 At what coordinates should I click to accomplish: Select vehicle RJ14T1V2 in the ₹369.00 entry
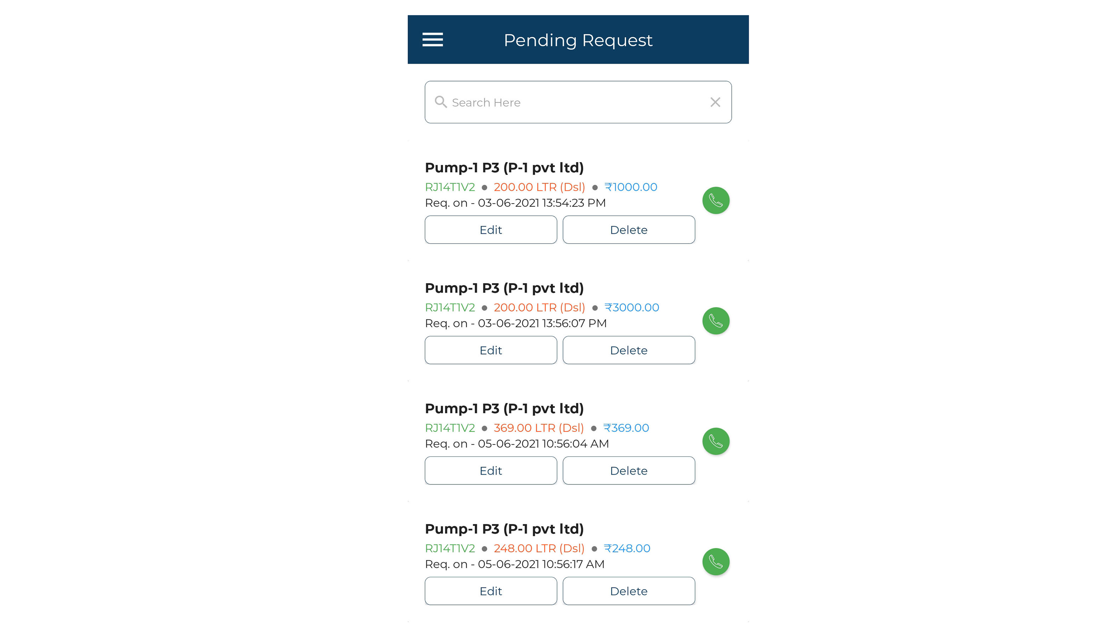click(449, 428)
